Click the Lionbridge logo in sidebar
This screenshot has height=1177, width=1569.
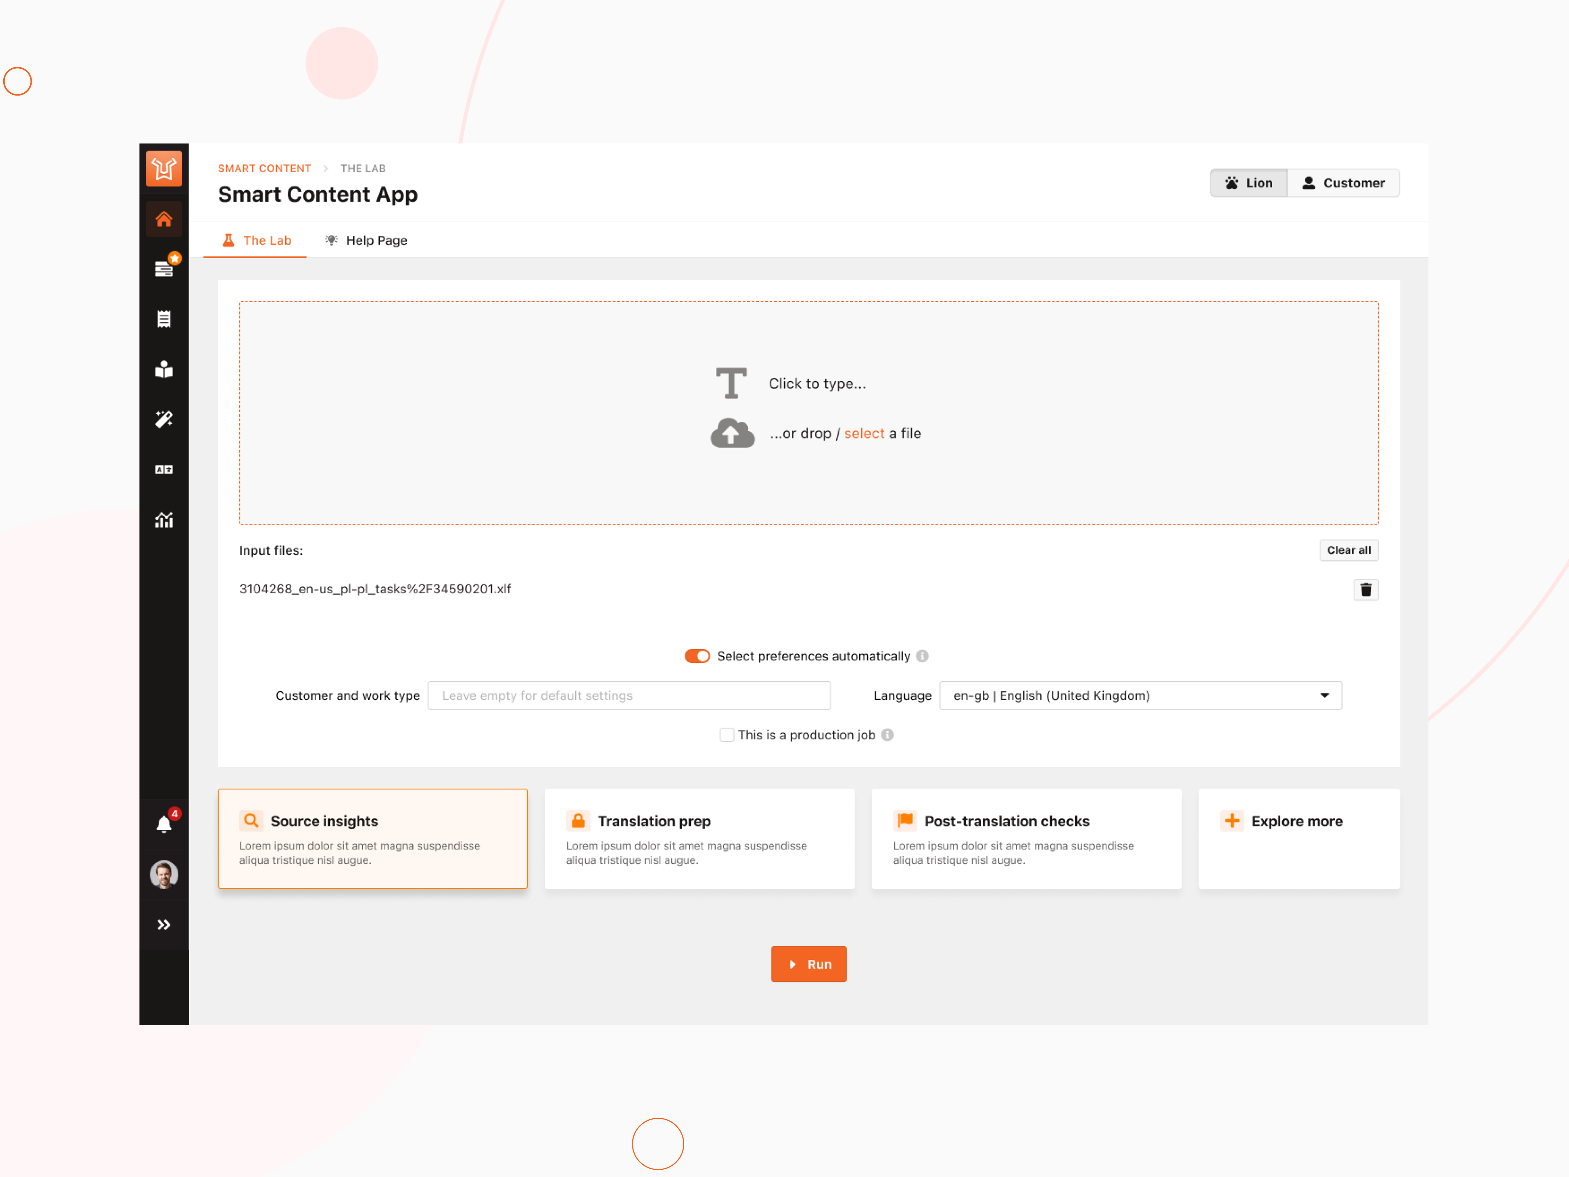(164, 169)
